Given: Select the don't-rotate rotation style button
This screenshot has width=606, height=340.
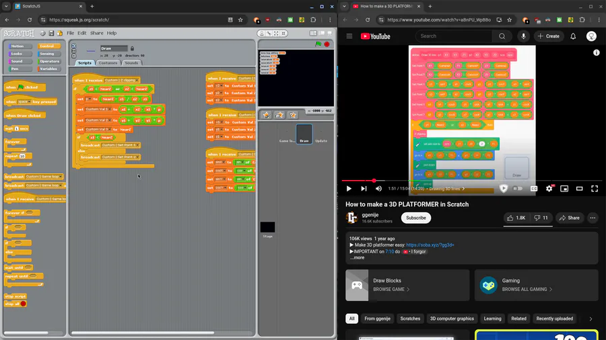Looking at the screenshot, I should click(x=73, y=56).
